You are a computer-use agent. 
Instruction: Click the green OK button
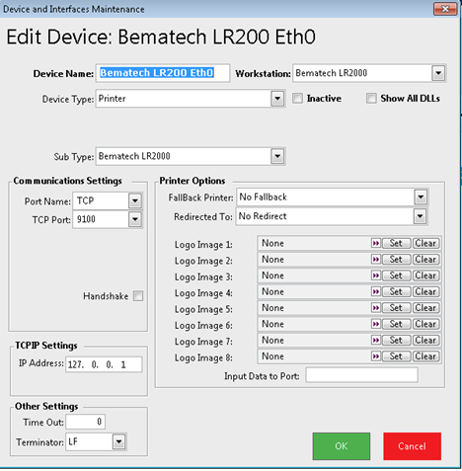pyautogui.click(x=342, y=446)
